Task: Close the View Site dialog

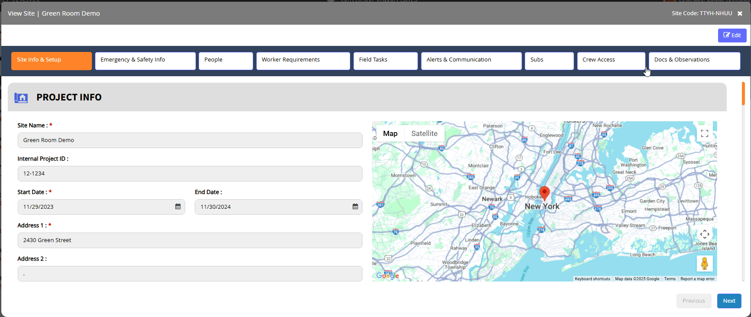Action: pos(740,13)
